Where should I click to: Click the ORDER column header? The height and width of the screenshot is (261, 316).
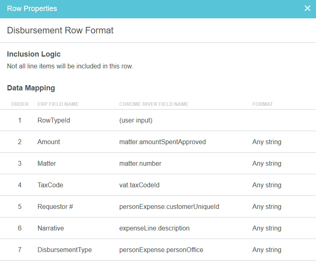[x=20, y=104]
